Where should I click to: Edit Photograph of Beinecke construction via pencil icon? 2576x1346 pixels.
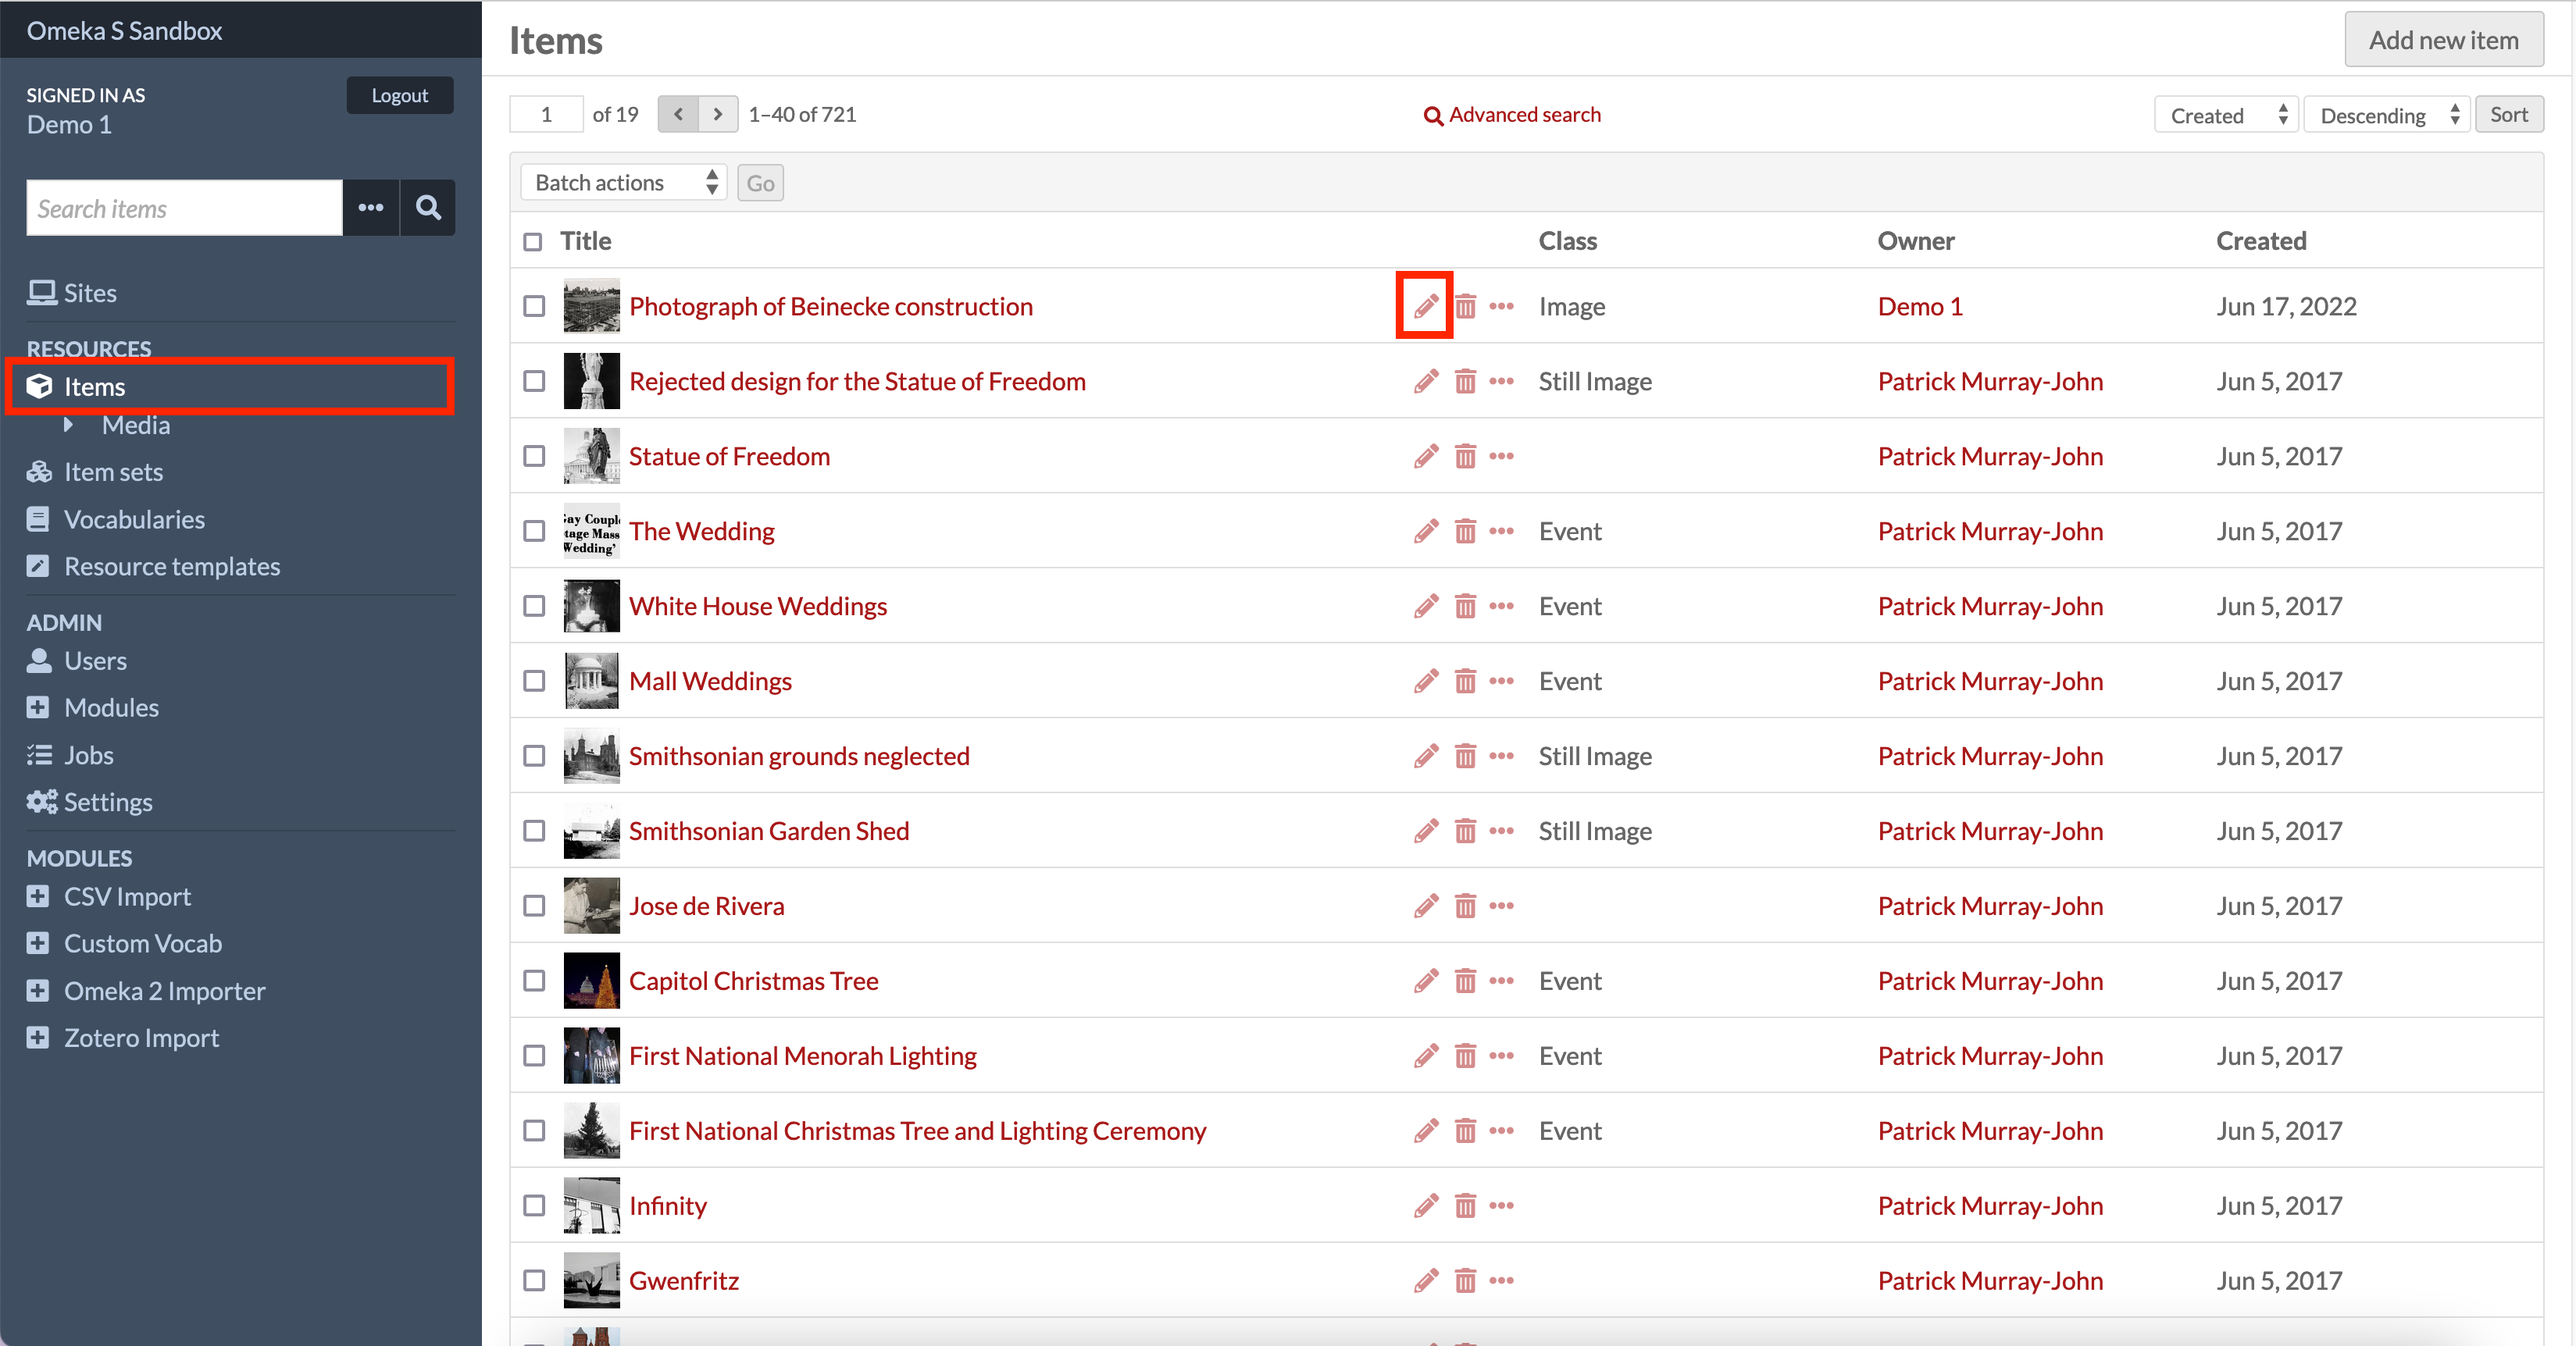pyautogui.click(x=1425, y=306)
